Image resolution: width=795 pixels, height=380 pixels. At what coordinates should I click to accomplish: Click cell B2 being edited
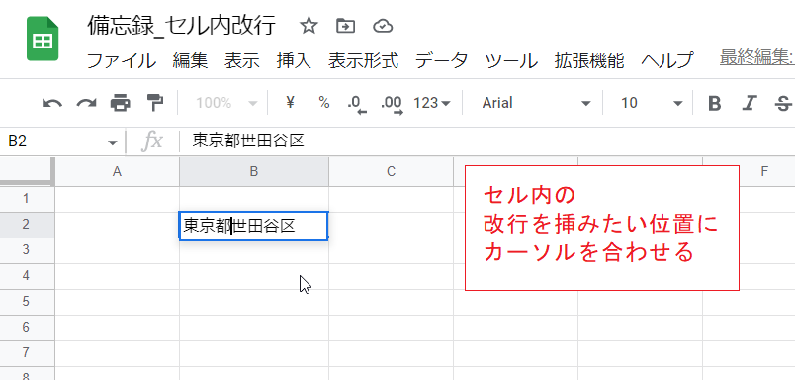click(253, 226)
